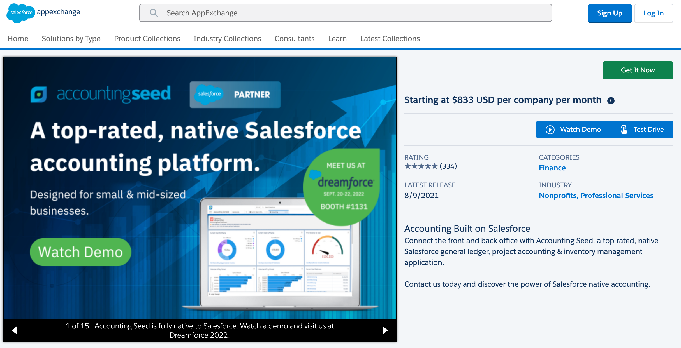
Task: Open Latest Collections nav item
Action: (390, 39)
